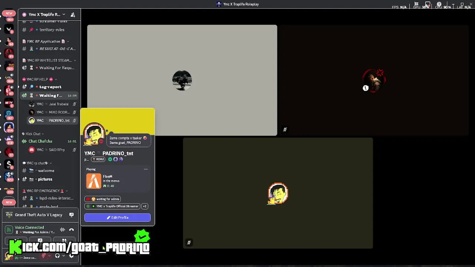Open the server with the 151 badge

point(9,65)
